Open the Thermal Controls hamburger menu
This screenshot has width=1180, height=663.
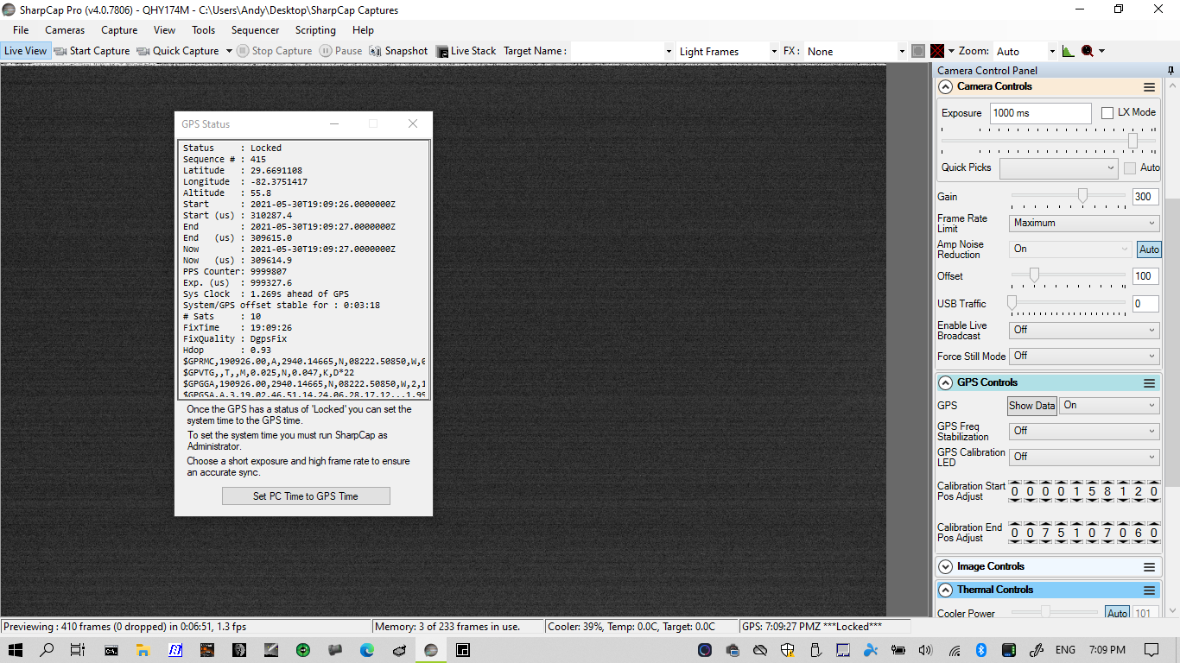(1149, 590)
